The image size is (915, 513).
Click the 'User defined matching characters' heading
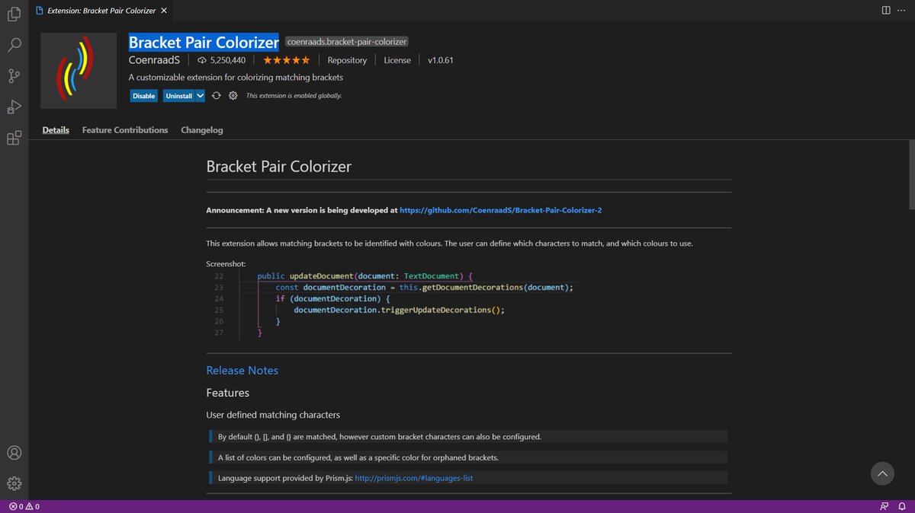pos(273,415)
